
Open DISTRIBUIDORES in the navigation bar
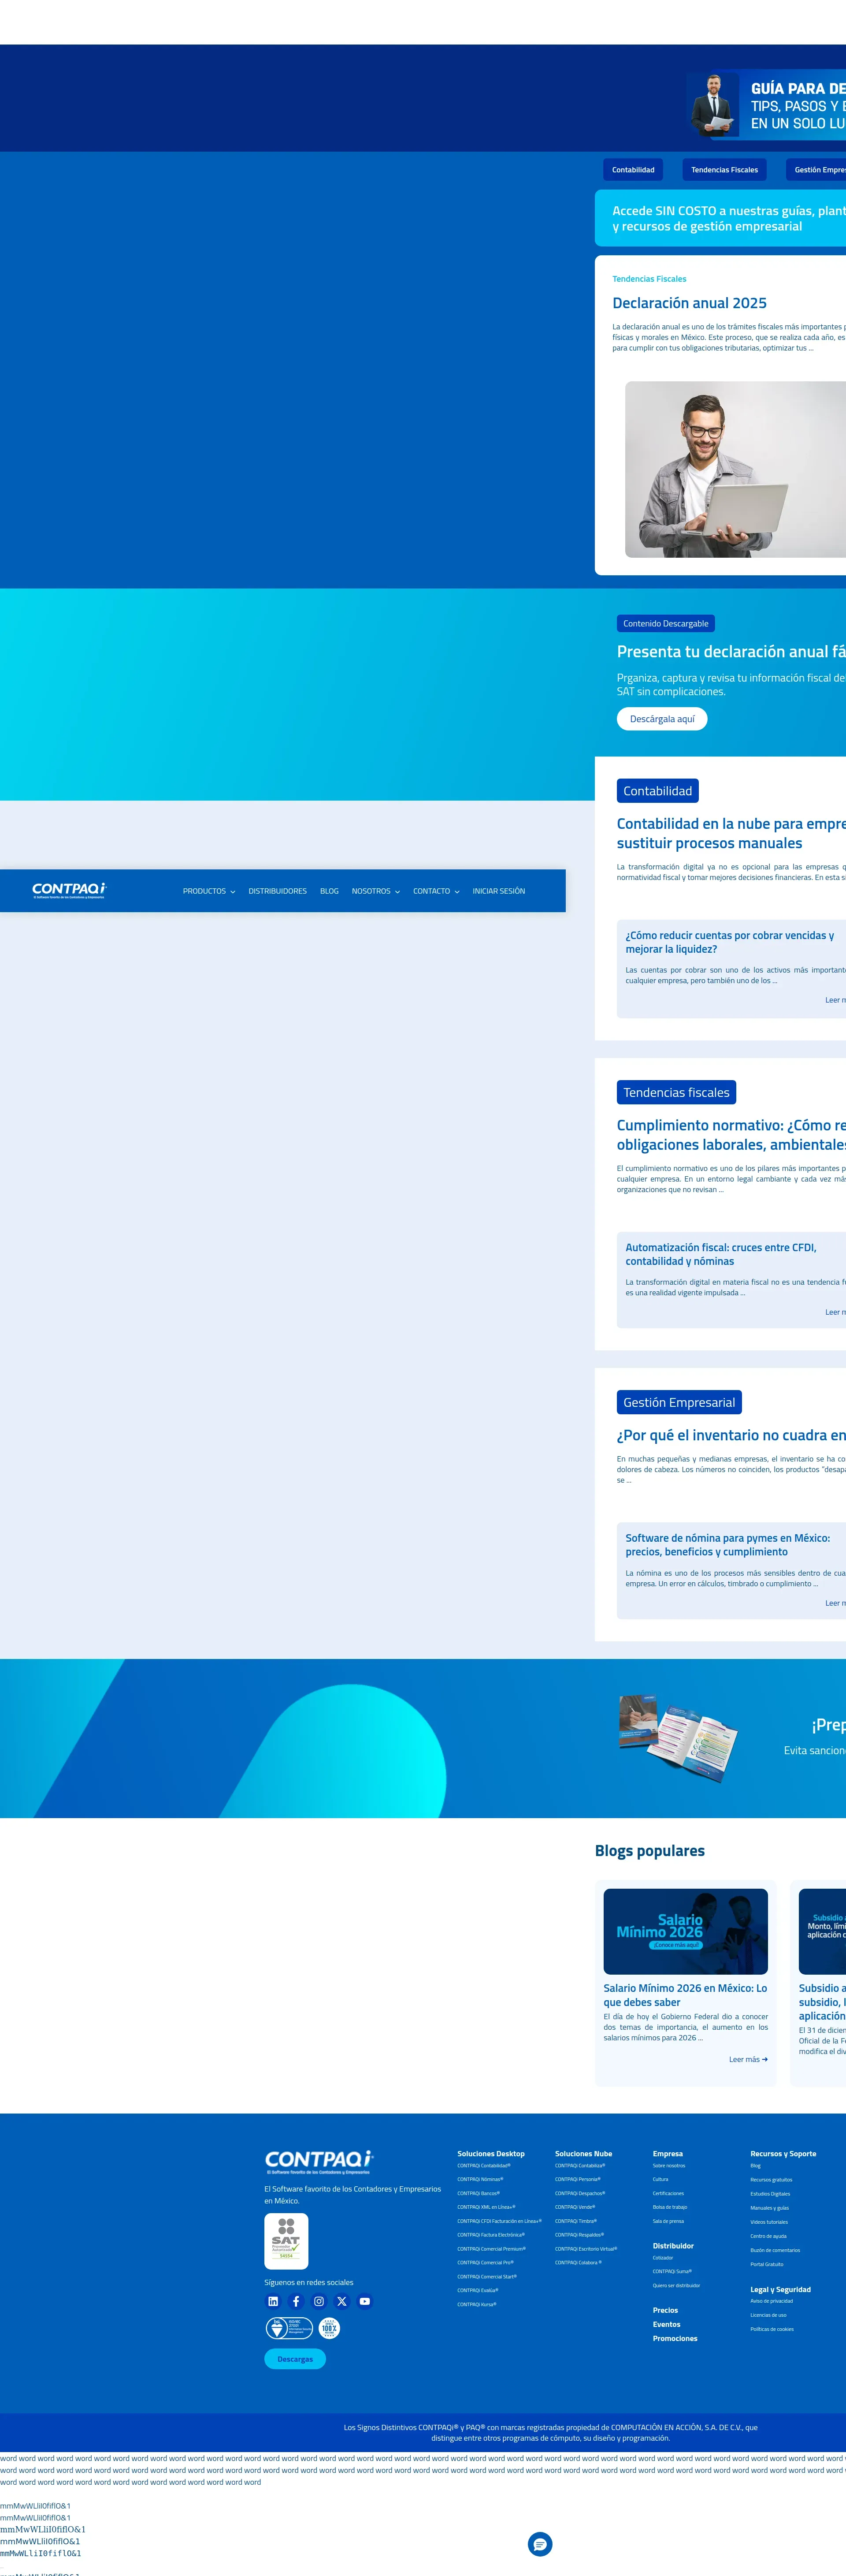click(x=277, y=891)
